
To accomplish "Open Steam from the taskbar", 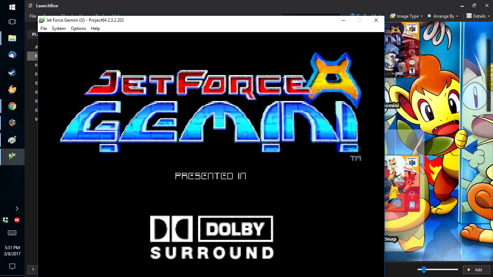I will point(12,72).
